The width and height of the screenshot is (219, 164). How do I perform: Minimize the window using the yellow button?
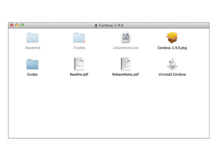click(x=17, y=26)
